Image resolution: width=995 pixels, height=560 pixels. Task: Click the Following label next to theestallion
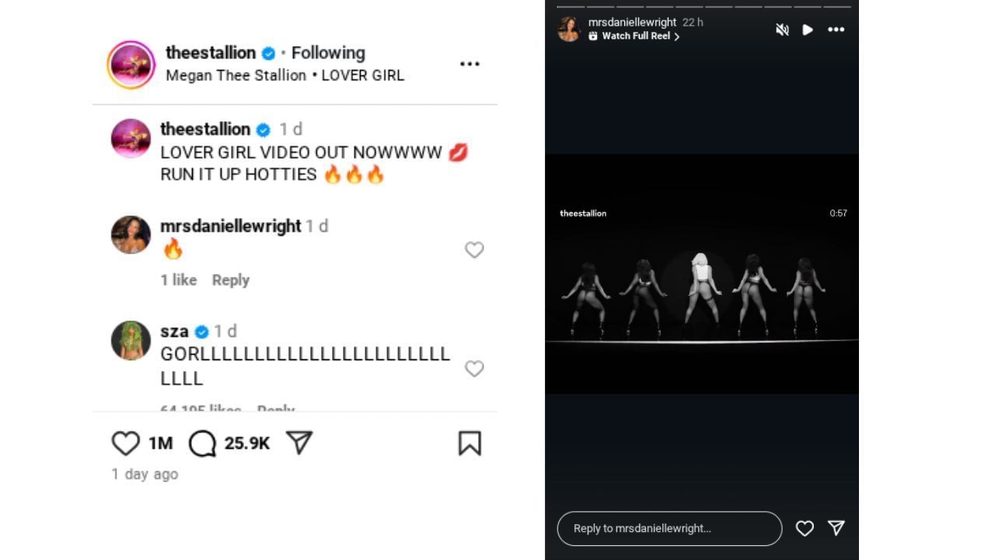[328, 53]
